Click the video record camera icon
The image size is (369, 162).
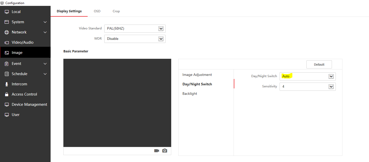tap(157, 151)
